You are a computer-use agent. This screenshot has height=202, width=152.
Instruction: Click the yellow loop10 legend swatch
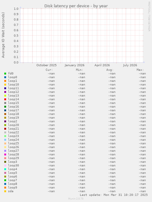point(5,85)
